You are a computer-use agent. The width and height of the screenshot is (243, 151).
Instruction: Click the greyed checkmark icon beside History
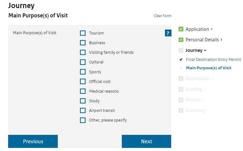point(181,100)
